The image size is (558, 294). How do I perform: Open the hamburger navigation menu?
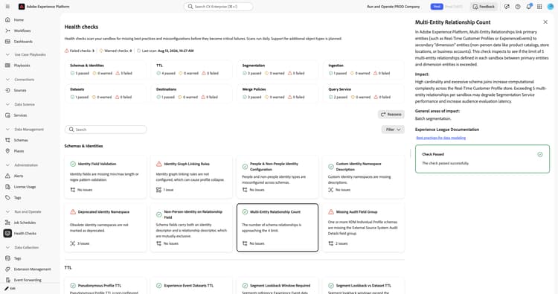pyautogui.click(x=7, y=7)
